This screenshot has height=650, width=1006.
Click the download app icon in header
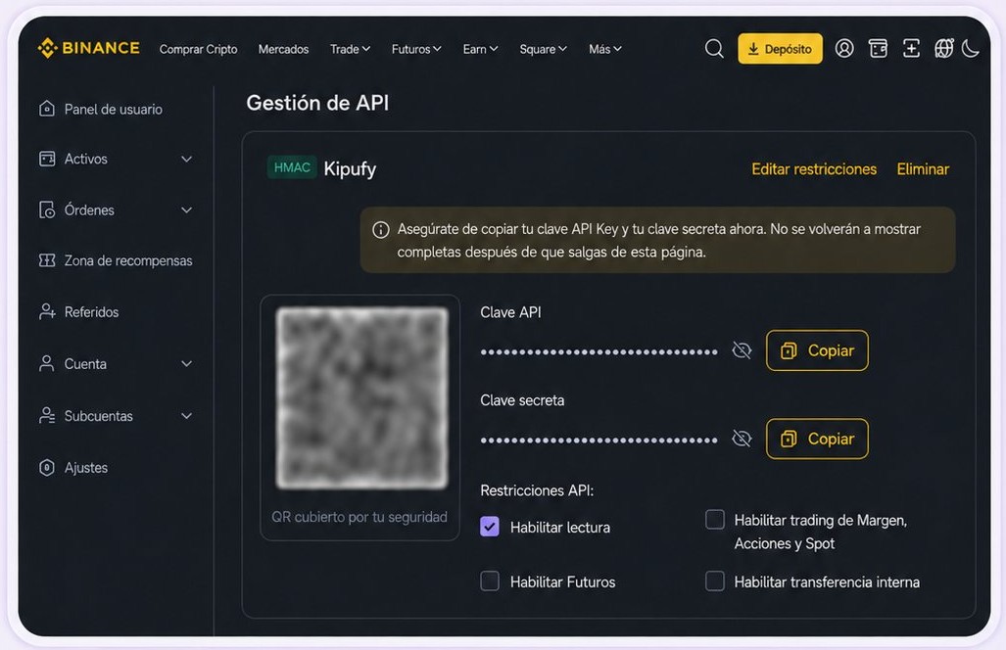(911, 49)
